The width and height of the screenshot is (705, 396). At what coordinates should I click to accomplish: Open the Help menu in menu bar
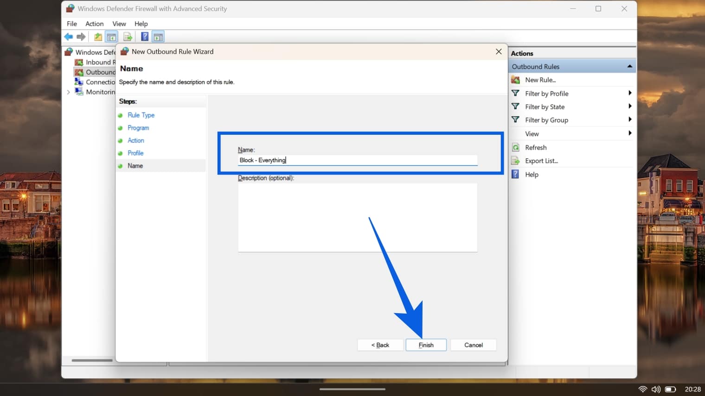[x=141, y=24]
